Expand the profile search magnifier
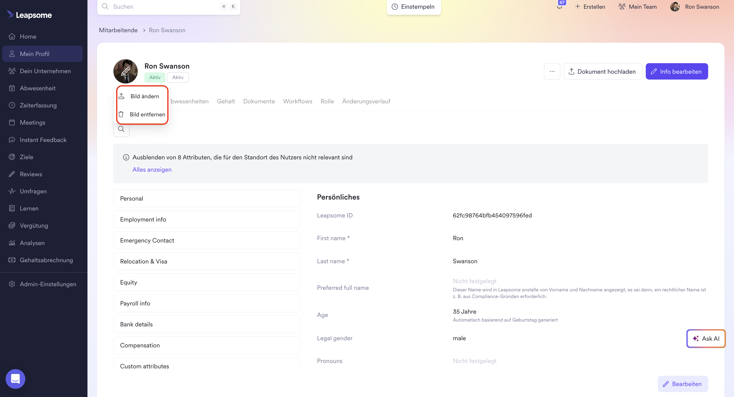The image size is (734, 397). coord(121,129)
